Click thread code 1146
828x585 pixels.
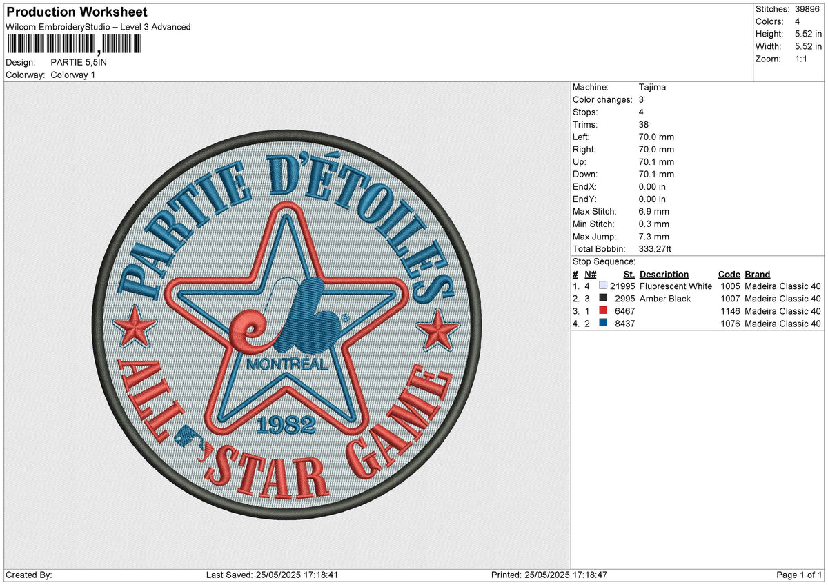tap(730, 311)
